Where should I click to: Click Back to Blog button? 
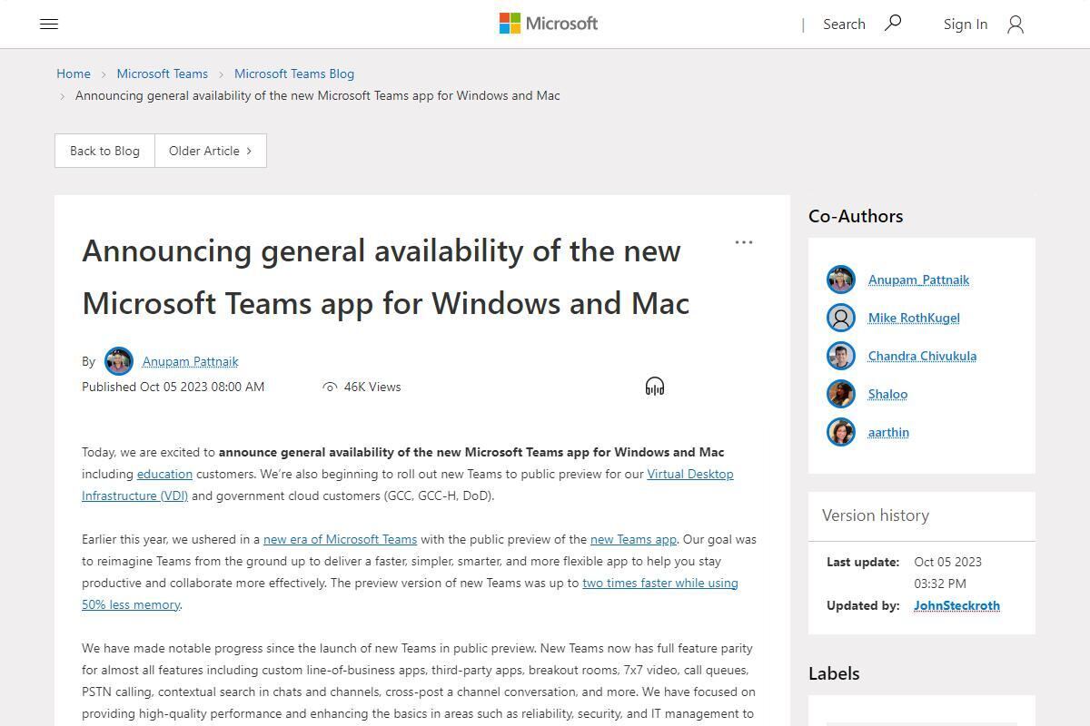click(104, 151)
